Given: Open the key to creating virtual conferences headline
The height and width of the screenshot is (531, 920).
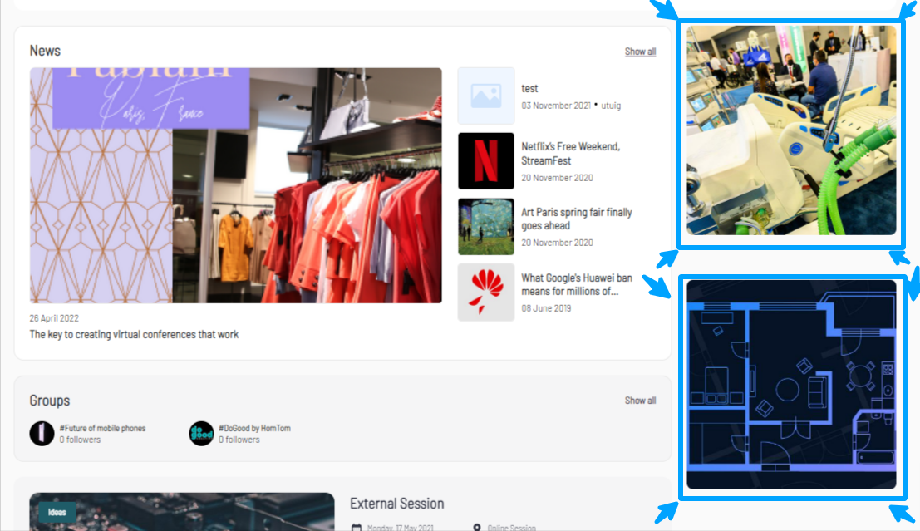Looking at the screenshot, I should [x=134, y=334].
